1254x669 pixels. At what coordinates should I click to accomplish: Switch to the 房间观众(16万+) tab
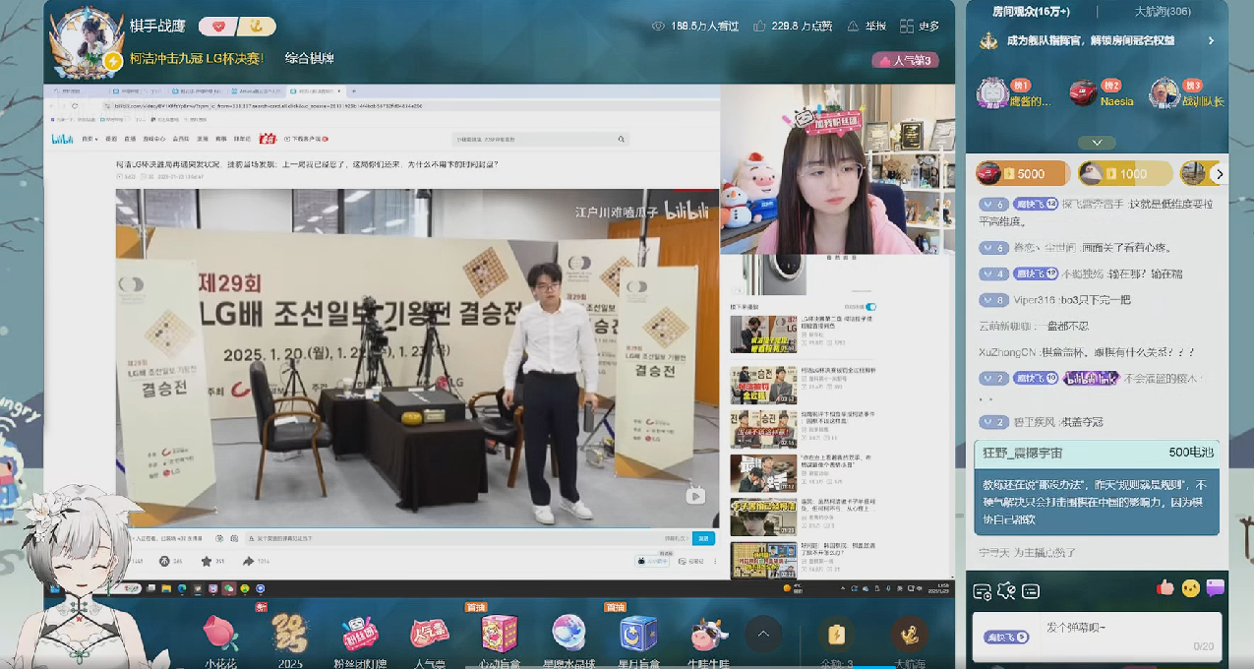(1031, 12)
